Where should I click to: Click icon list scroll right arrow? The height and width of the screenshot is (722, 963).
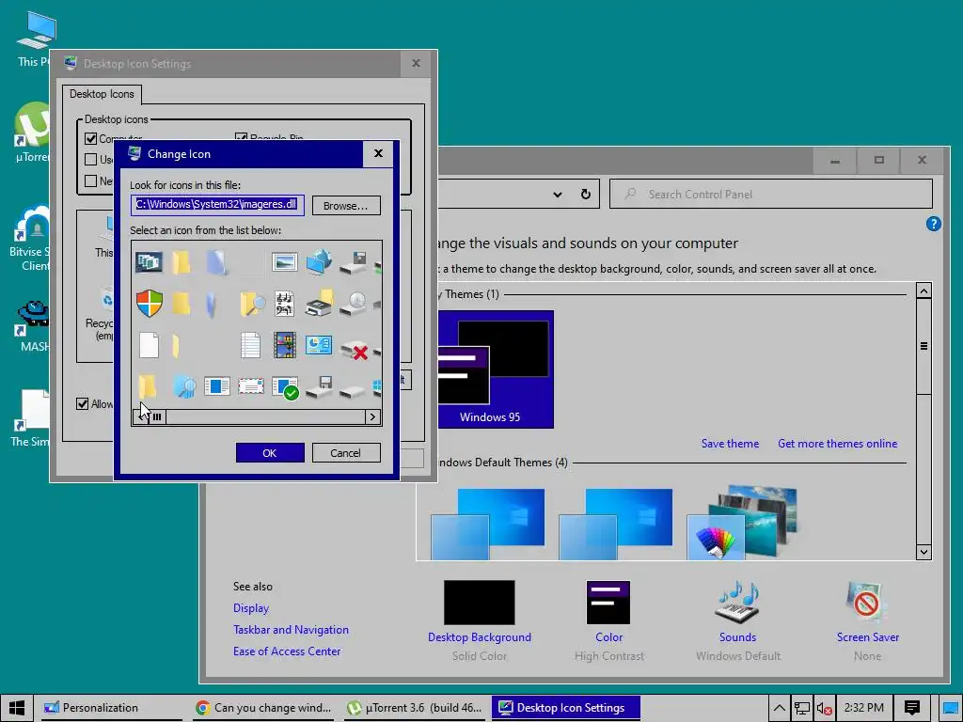[372, 416]
